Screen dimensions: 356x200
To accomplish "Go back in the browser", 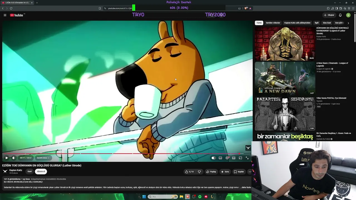I will [3, 8].
